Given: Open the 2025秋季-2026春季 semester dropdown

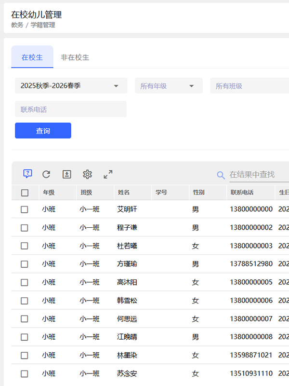Looking at the screenshot, I should 71,86.
